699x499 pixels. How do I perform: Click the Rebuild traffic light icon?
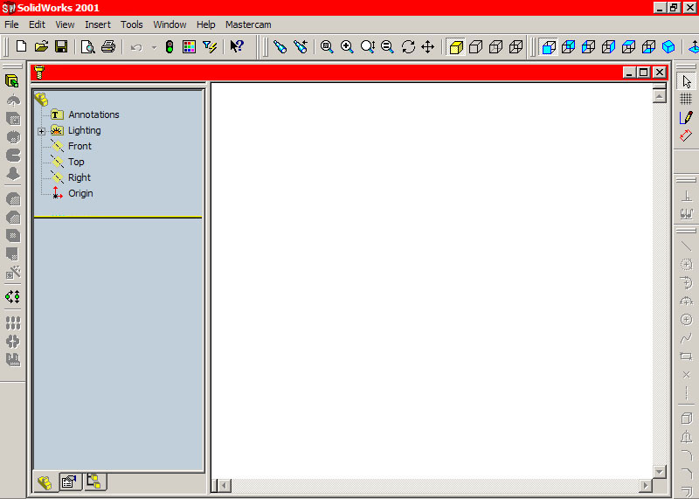170,47
